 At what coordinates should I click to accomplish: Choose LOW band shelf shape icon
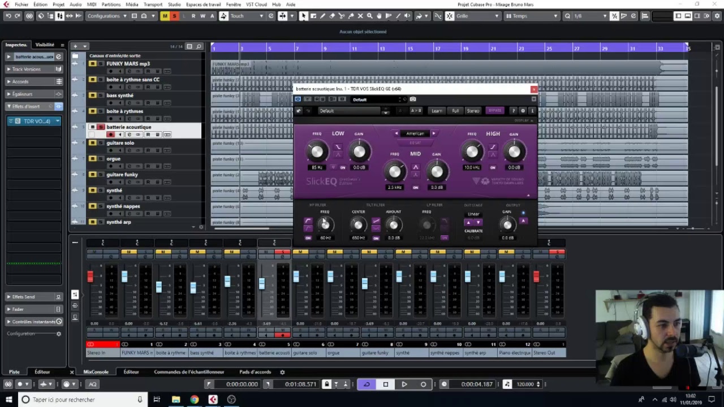[338, 147]
